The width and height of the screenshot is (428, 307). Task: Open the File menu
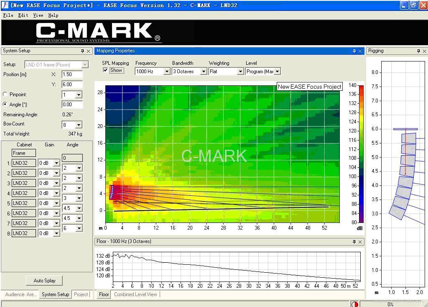(x=8, y=15)
